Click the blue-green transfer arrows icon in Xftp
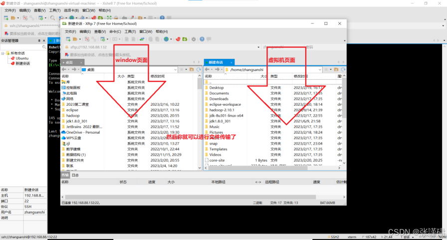Image resolution: width=447 pixels, height=240 pixels. pyautogui.click(x=142, y=39)
